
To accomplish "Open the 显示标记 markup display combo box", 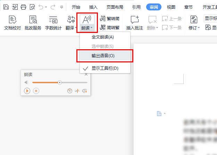I will (x=210, y=18).
